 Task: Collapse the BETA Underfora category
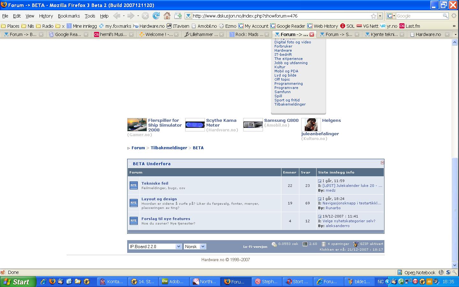click(x=382, y=163)
